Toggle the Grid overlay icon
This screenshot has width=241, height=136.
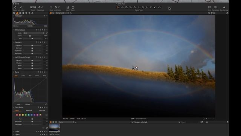coord(209,7)
